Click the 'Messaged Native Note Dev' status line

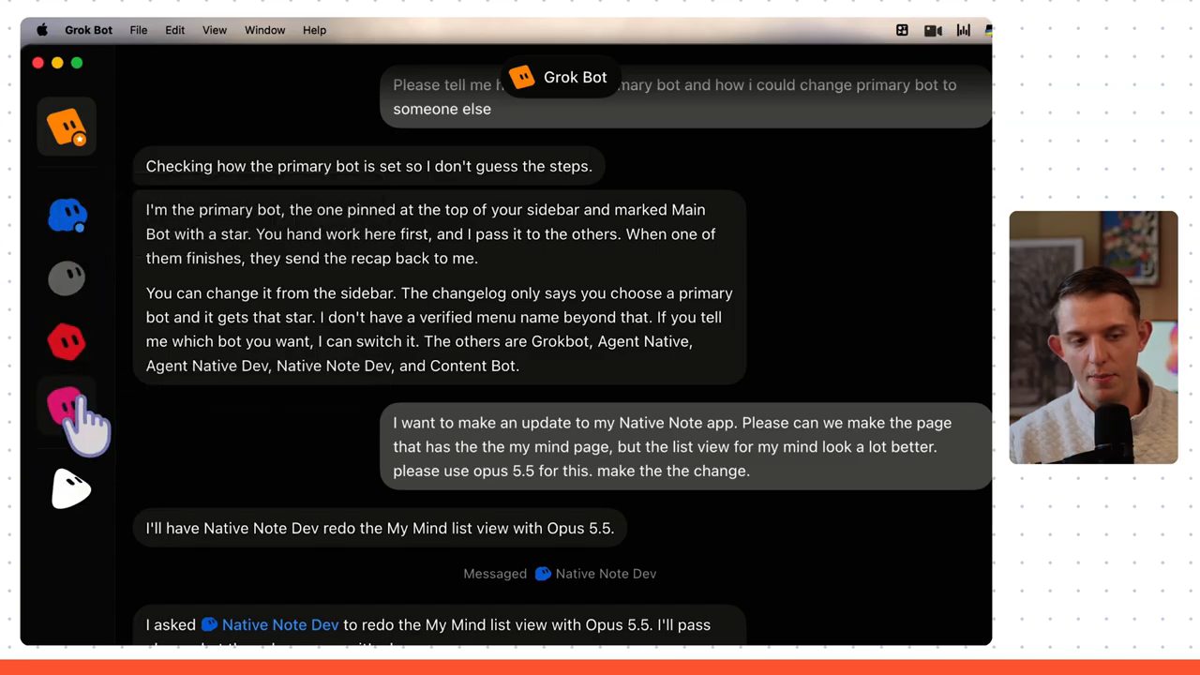point(560,574)
